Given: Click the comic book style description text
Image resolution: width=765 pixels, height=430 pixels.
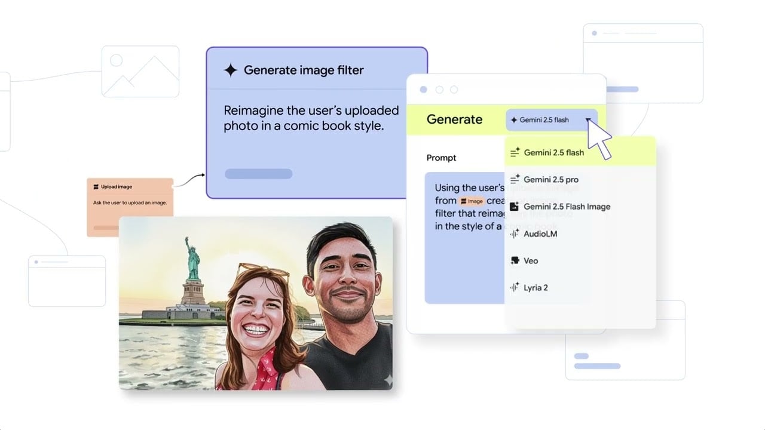Looking at the screenshot, I should click(311, 118).
